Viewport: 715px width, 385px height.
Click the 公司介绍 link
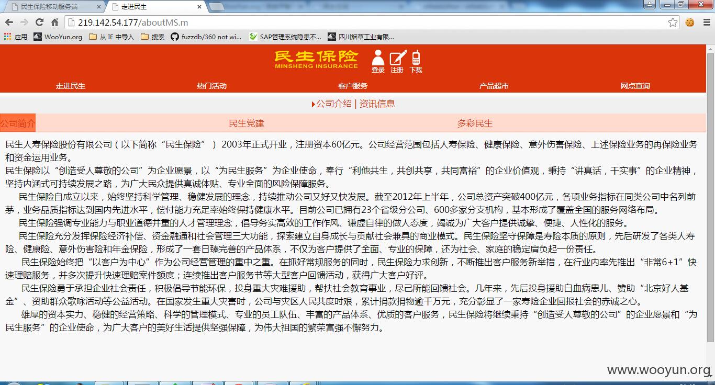click(x=334, y=104)
